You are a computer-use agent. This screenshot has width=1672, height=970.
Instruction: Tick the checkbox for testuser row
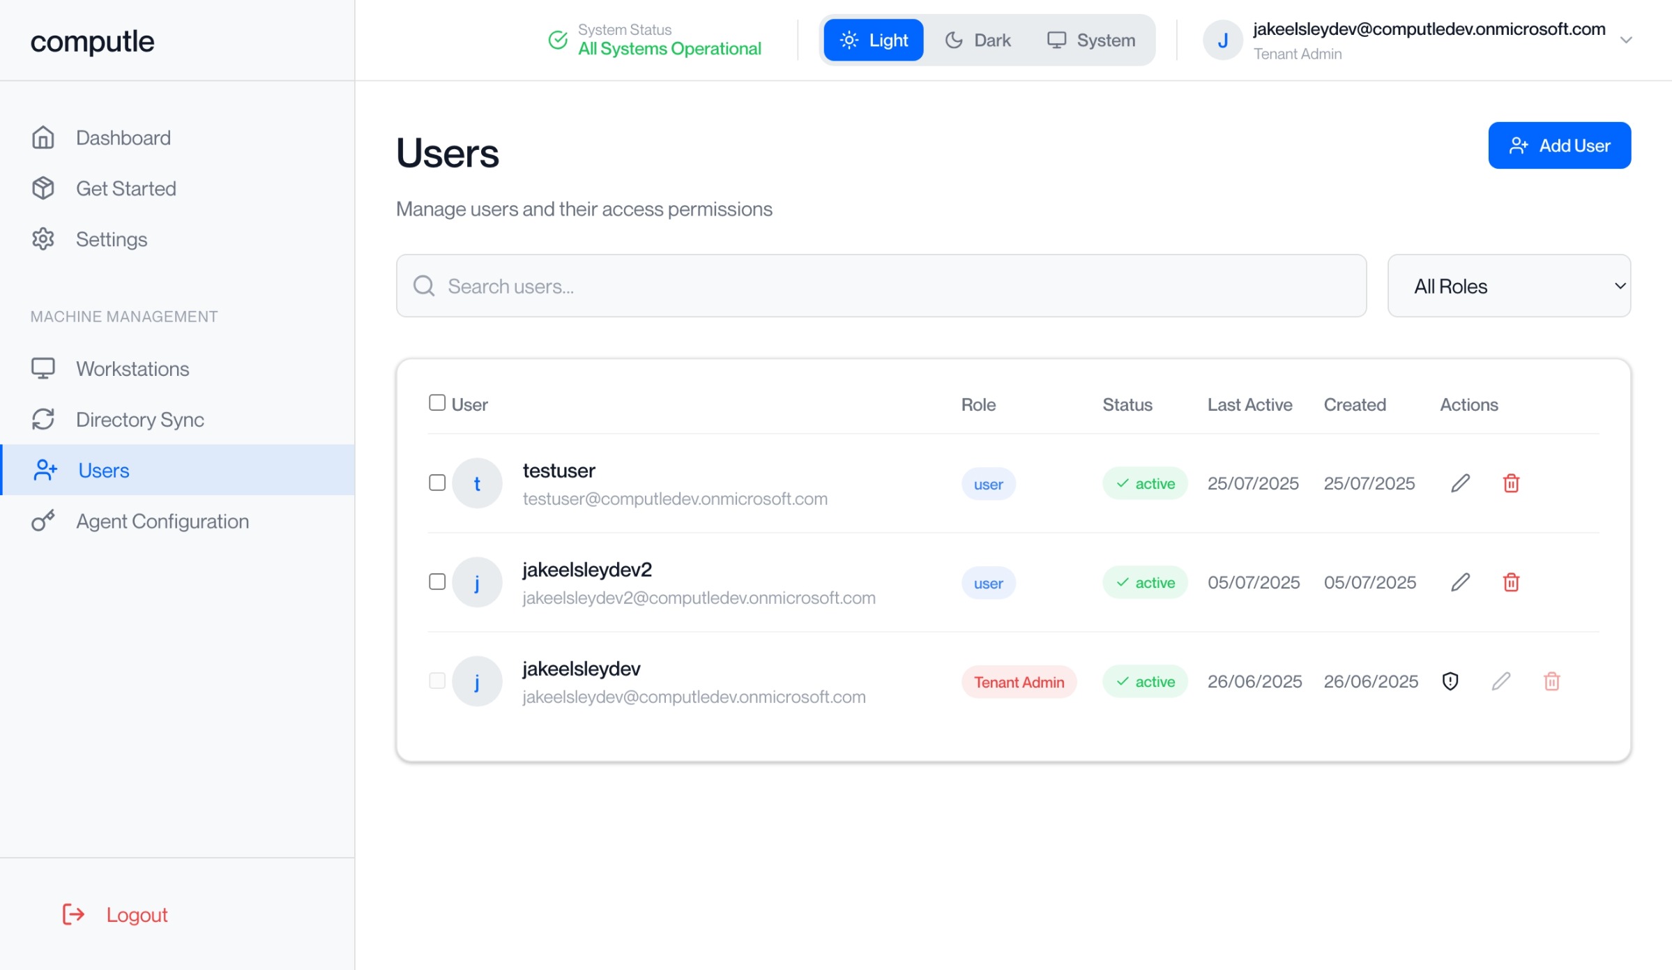pos(437,483)
